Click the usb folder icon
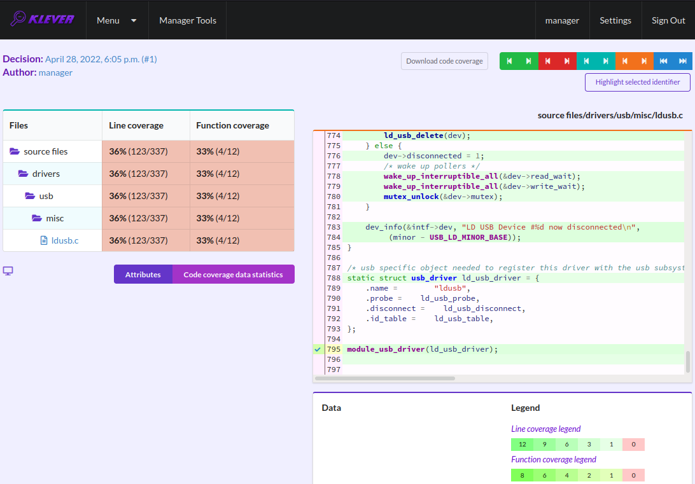Viewport: 695px width, 484px height. pyautogui.click(x=30, y=196)
